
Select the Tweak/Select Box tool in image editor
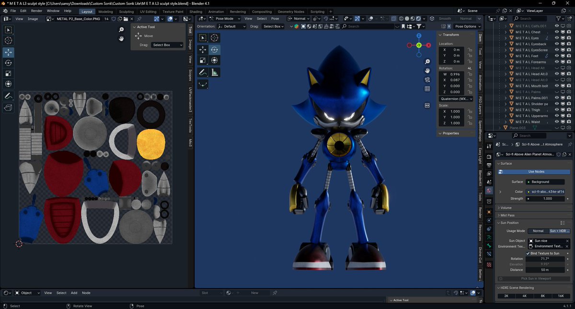click(9, 30)
